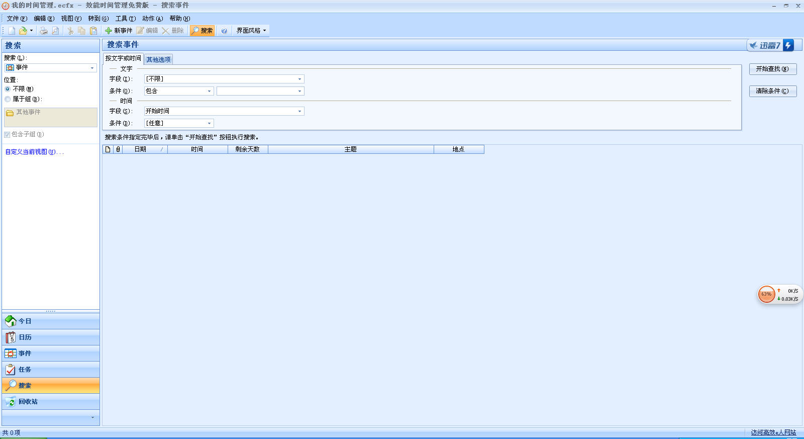Expand the open file dropdown arrow

pos(31,31)
